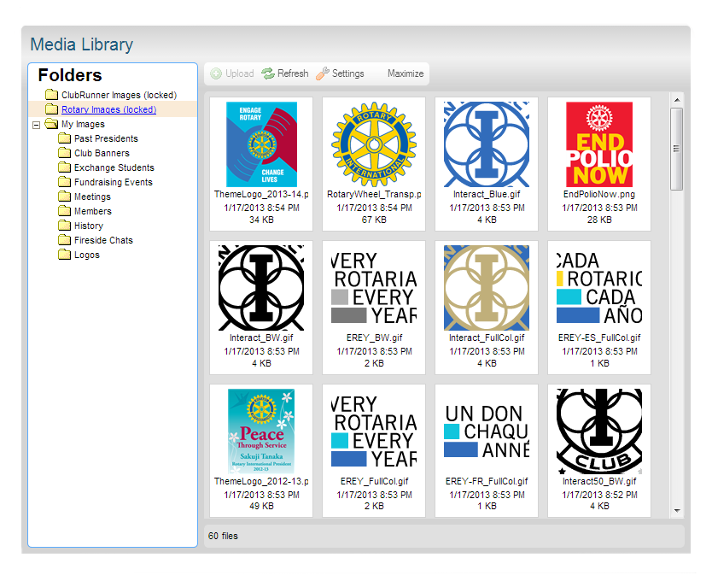Click the Interact_Blue.gif file name
712x587 pixels.
coord(487,195)
